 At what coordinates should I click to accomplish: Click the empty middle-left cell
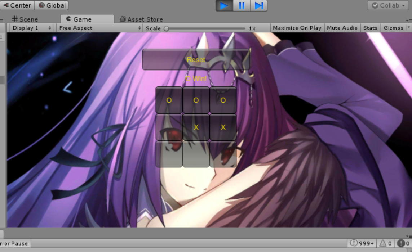[169, 127]
